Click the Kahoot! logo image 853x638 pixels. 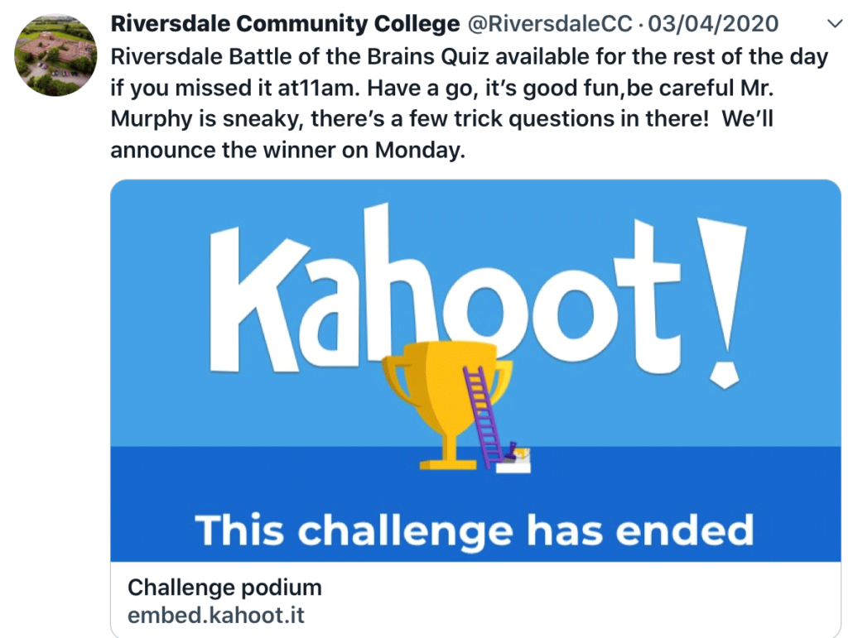click(478, 296)
